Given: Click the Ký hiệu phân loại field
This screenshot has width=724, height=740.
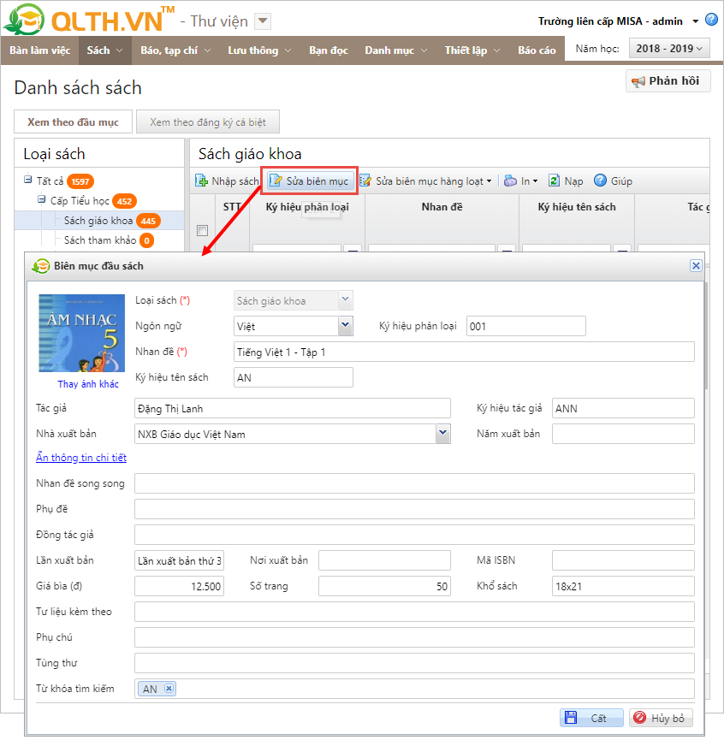Looking at the screenshot, I should (526, 326).
